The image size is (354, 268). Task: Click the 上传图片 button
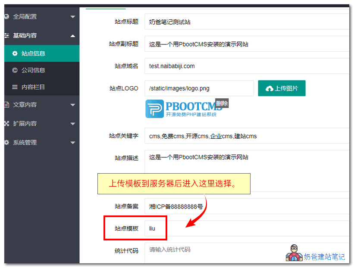[x=282, y=88]
